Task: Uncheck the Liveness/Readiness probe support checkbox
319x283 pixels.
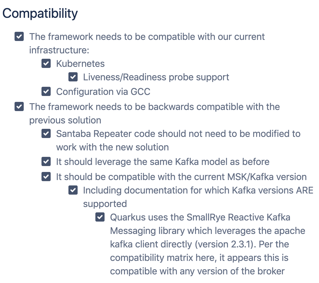Action: pyautogui.click(x=73, y=77)
